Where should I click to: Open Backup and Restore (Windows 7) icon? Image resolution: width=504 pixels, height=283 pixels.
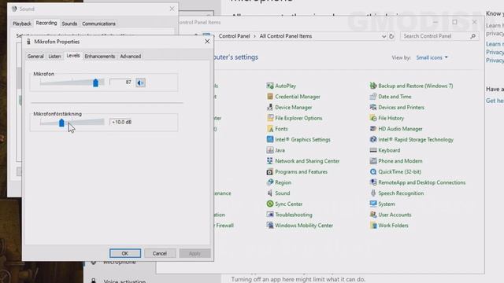[x=373, y=86]
